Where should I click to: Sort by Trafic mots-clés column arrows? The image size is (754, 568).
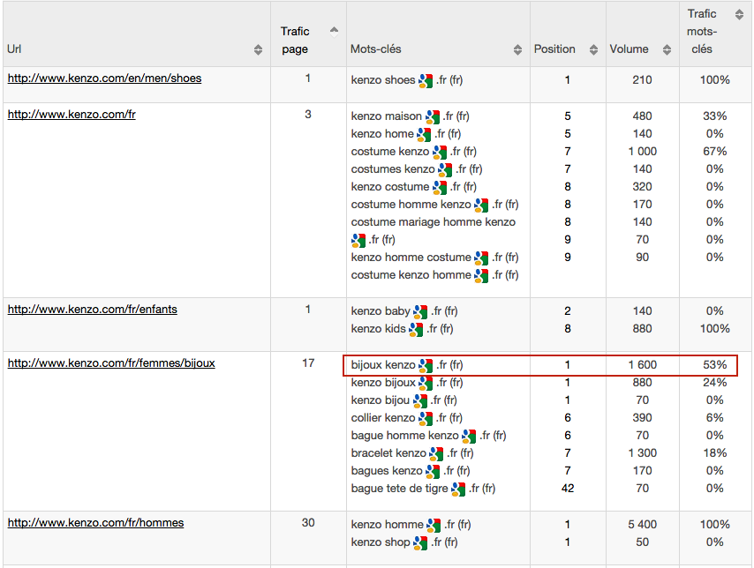[x=739, y=14]
